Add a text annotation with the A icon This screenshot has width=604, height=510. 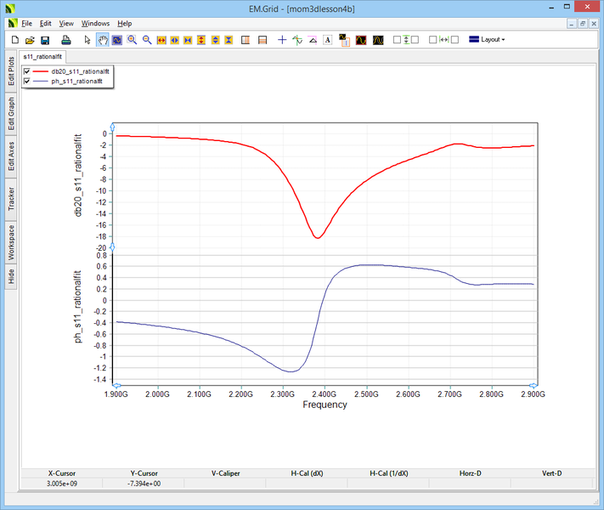point(327,40)
